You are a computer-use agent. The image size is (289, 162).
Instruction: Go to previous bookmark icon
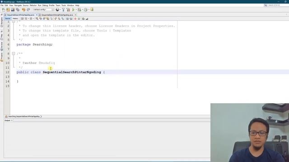(x=56, y=18)
